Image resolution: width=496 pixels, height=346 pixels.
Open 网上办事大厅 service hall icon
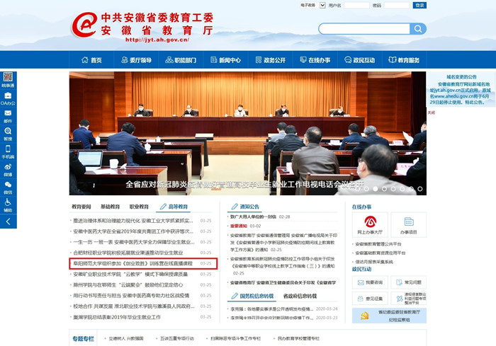tap(370, 222)
